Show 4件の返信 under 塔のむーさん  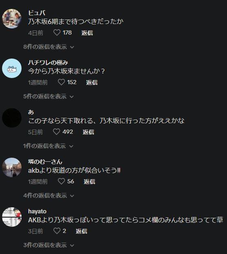click(x=49, y=195)
